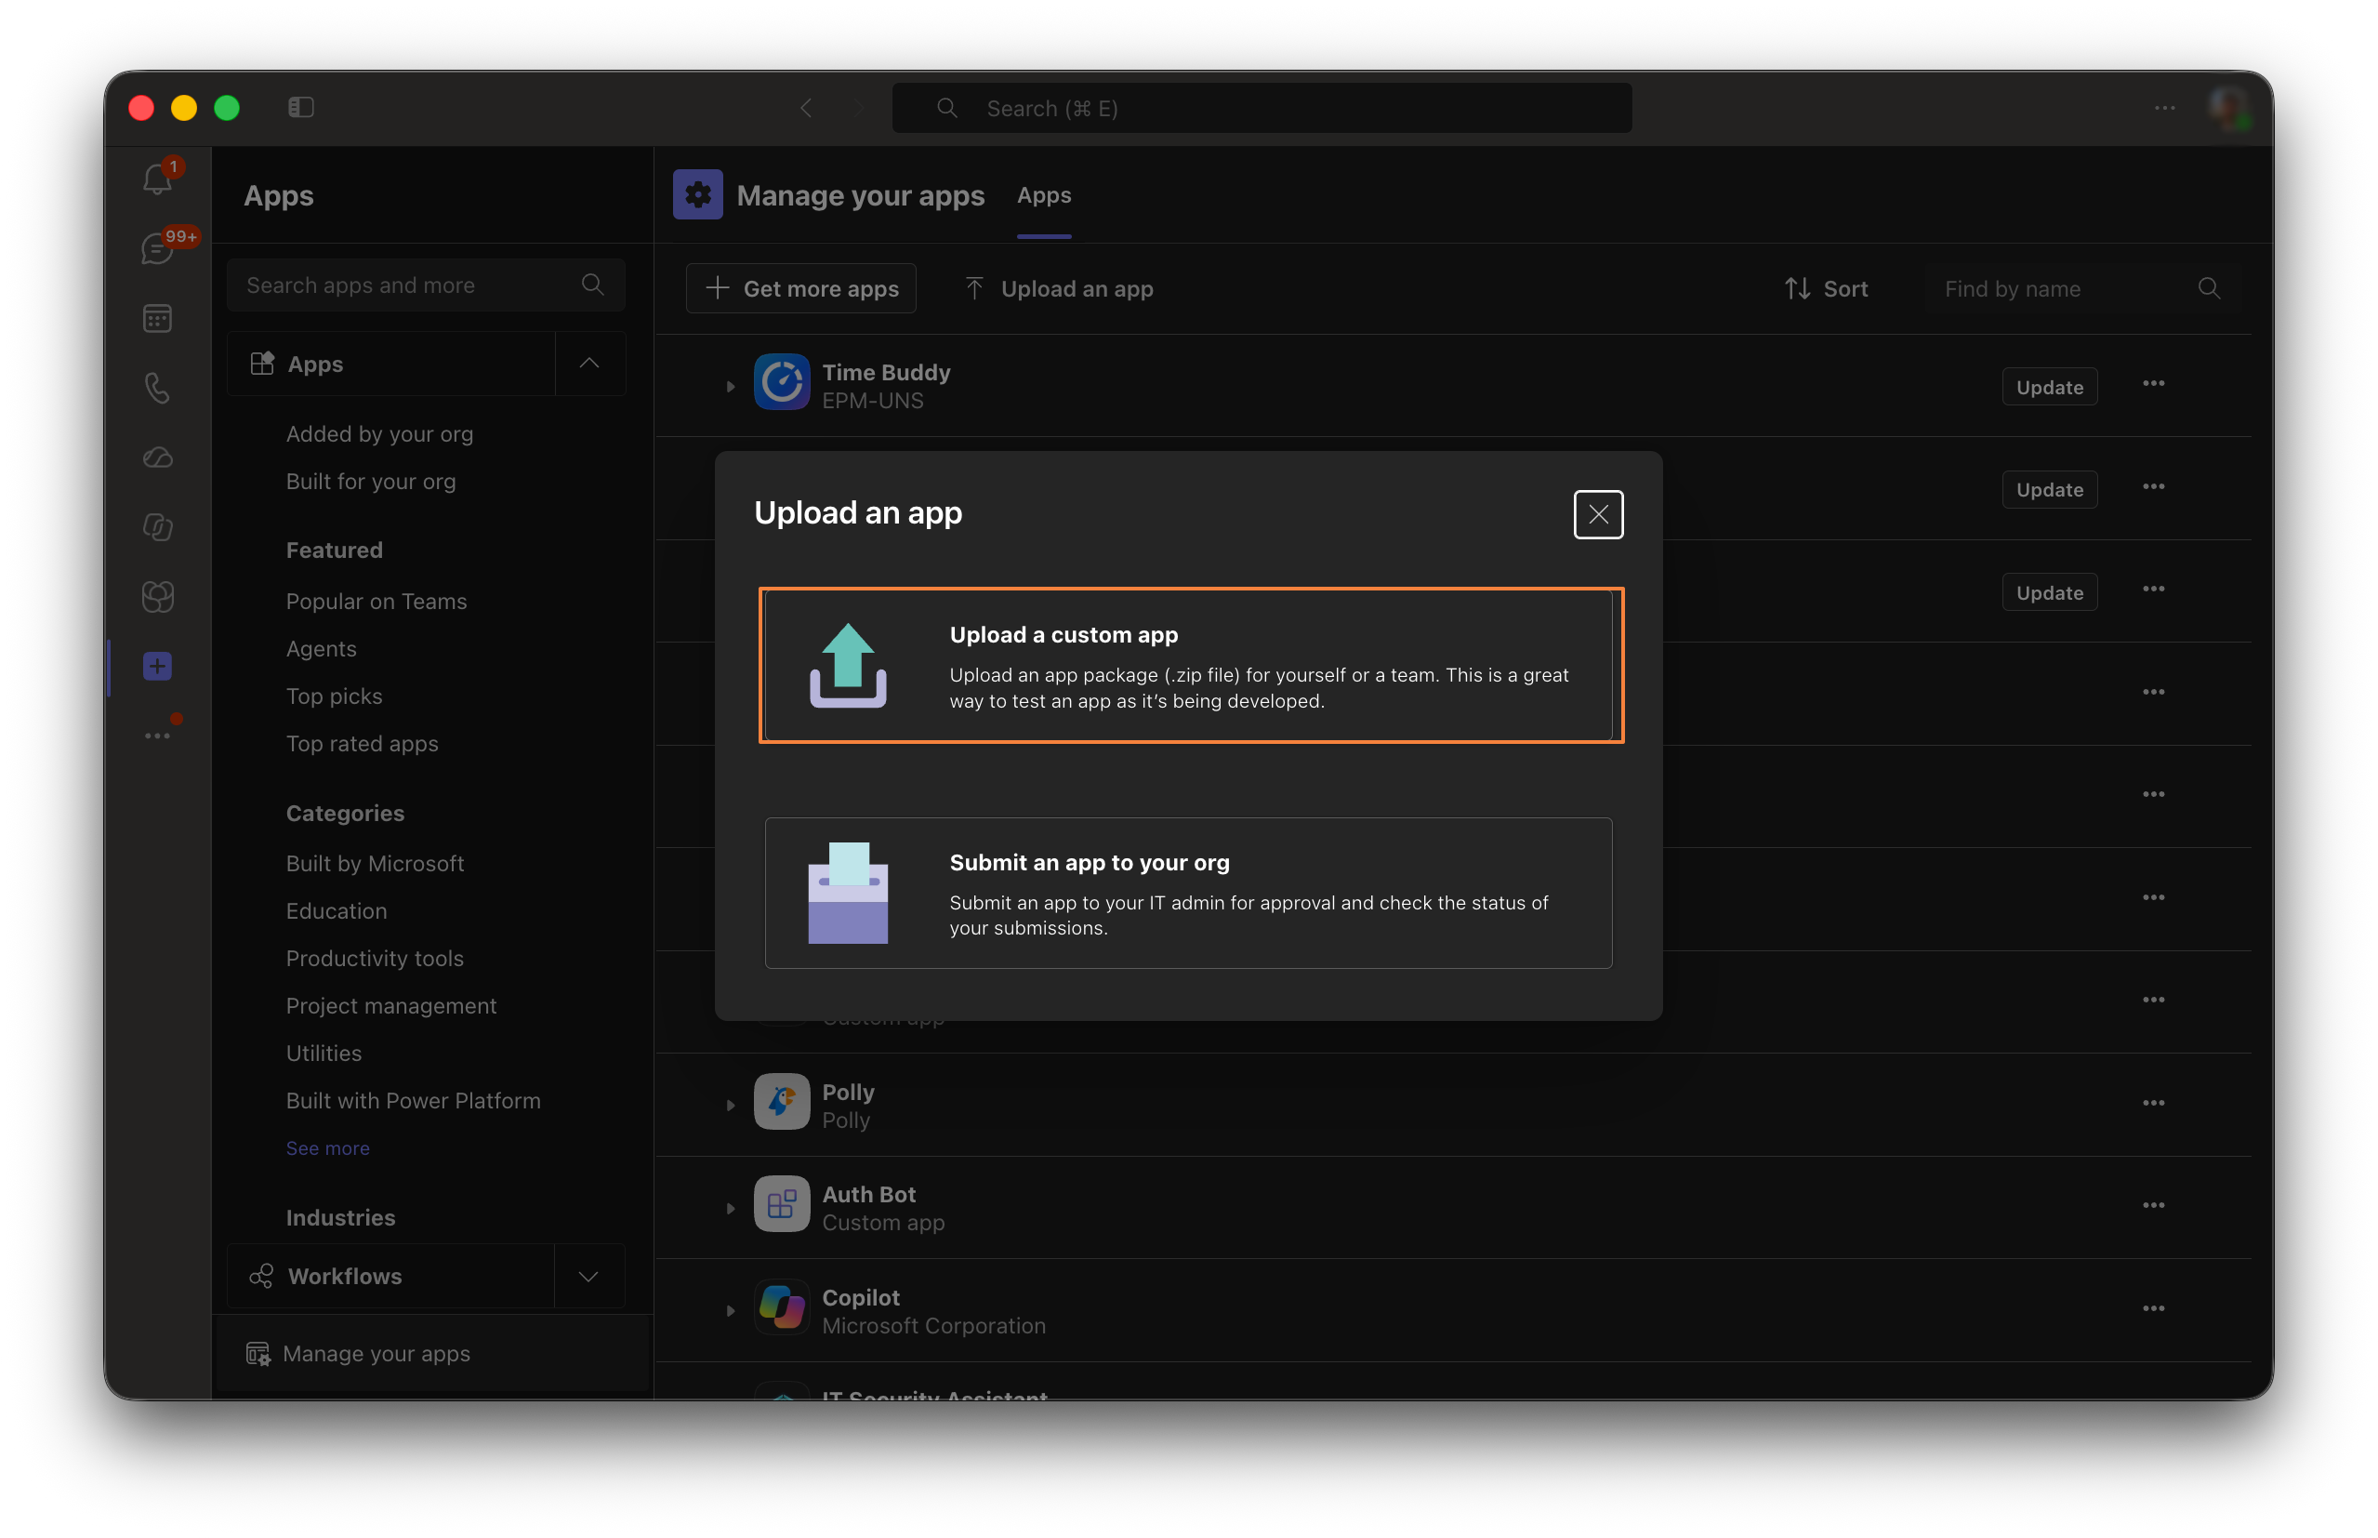Open the Sort options
The height and width of the screenshot is (1538, 2378).
pyautogui.click(x=1826, y=288)
